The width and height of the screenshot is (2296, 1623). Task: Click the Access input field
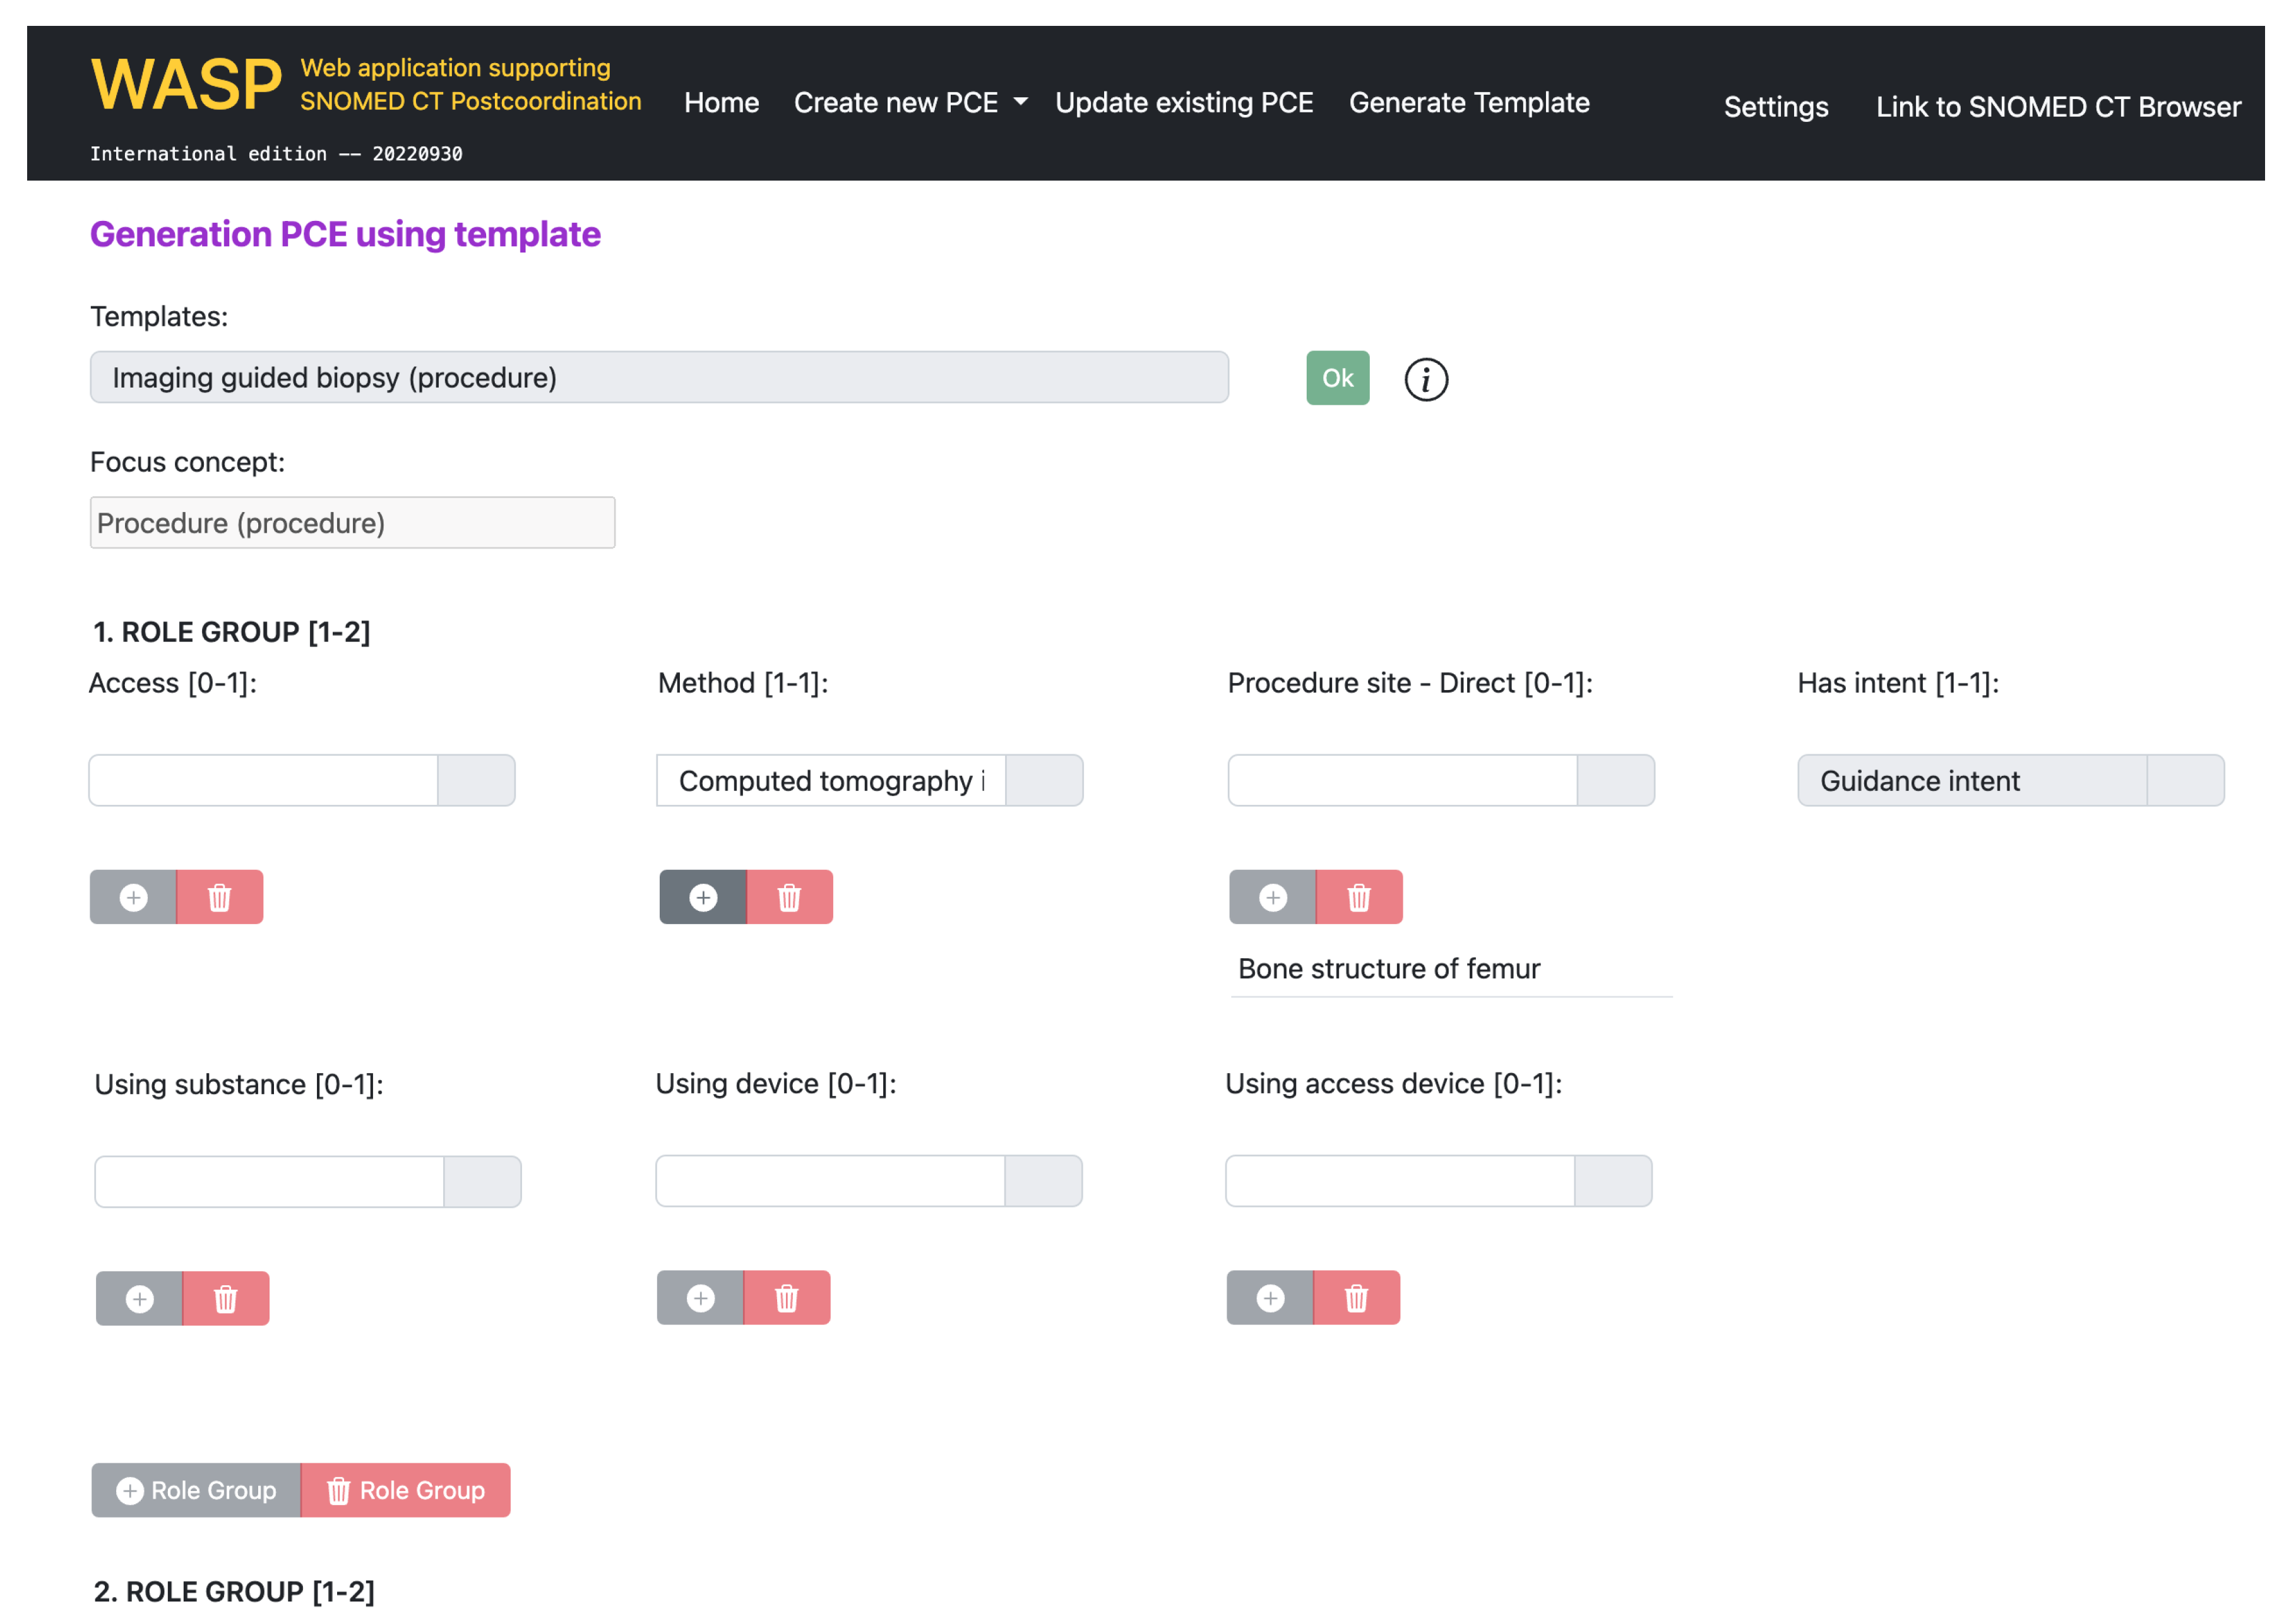tap(264, 780)
